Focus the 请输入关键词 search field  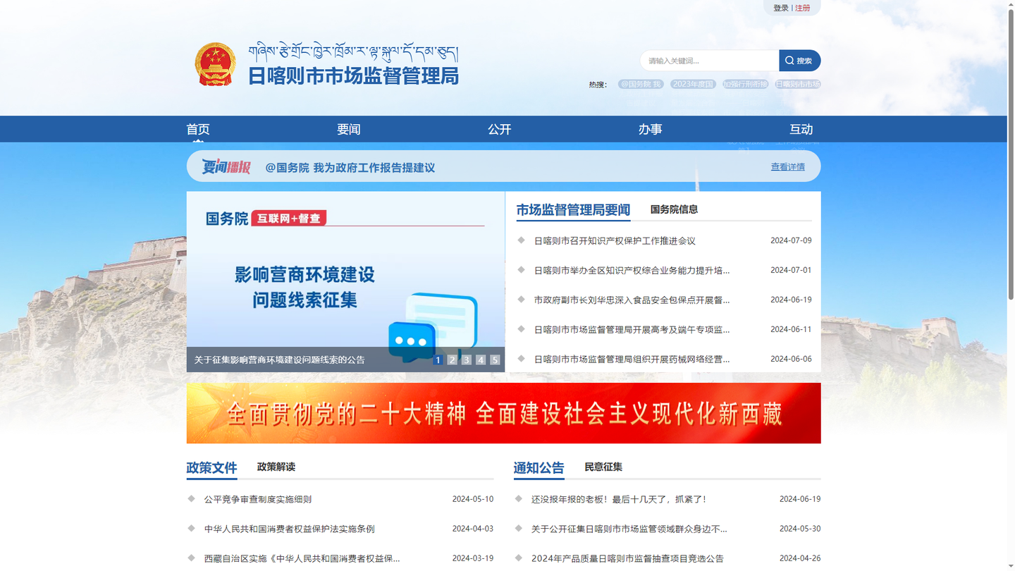[709, 61]
